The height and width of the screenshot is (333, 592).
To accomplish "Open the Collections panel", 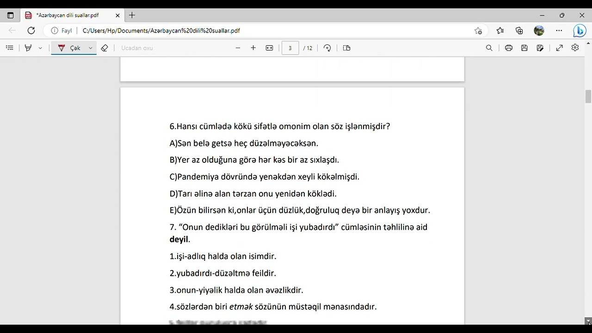I will tap(519, 31).
